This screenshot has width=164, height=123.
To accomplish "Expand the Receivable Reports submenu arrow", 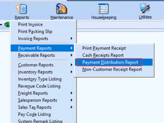I will tap(72, 55).
